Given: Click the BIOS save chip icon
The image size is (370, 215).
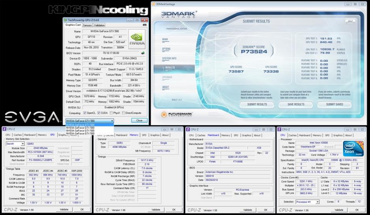Looking at the screenshot, I should tap(143, 53).
